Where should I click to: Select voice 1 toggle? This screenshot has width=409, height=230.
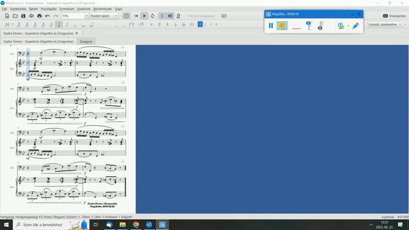[200, 24]
